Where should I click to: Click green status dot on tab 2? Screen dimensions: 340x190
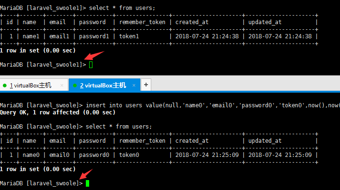75,86
